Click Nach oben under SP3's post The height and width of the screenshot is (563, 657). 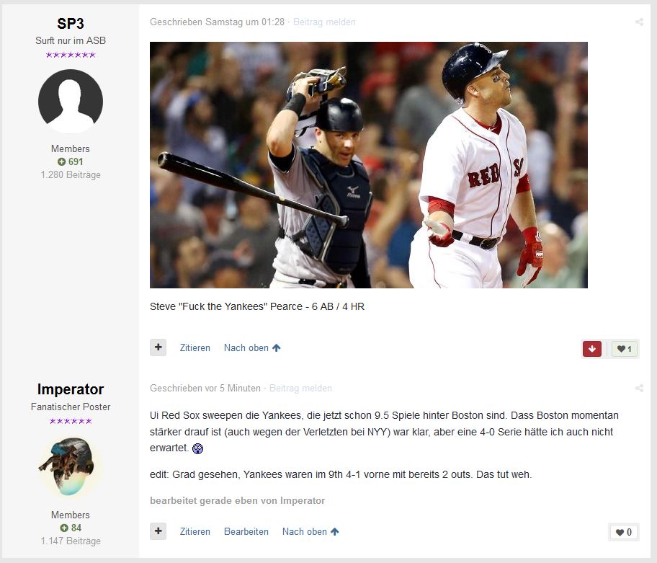252,348
